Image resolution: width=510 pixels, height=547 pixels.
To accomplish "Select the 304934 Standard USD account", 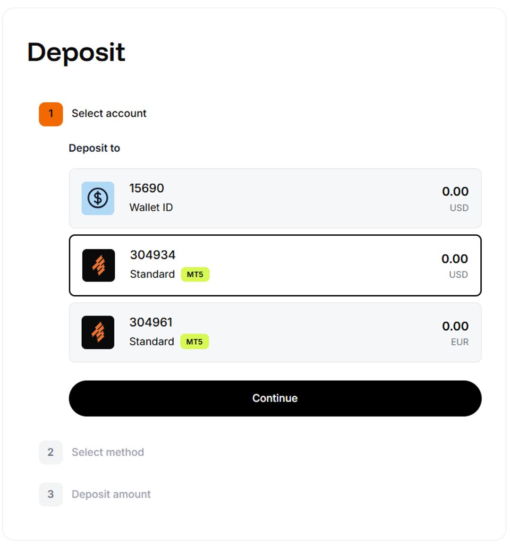I will point(275,265).
